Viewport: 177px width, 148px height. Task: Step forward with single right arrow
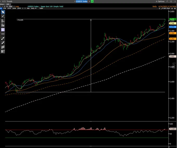coord(4,7)
